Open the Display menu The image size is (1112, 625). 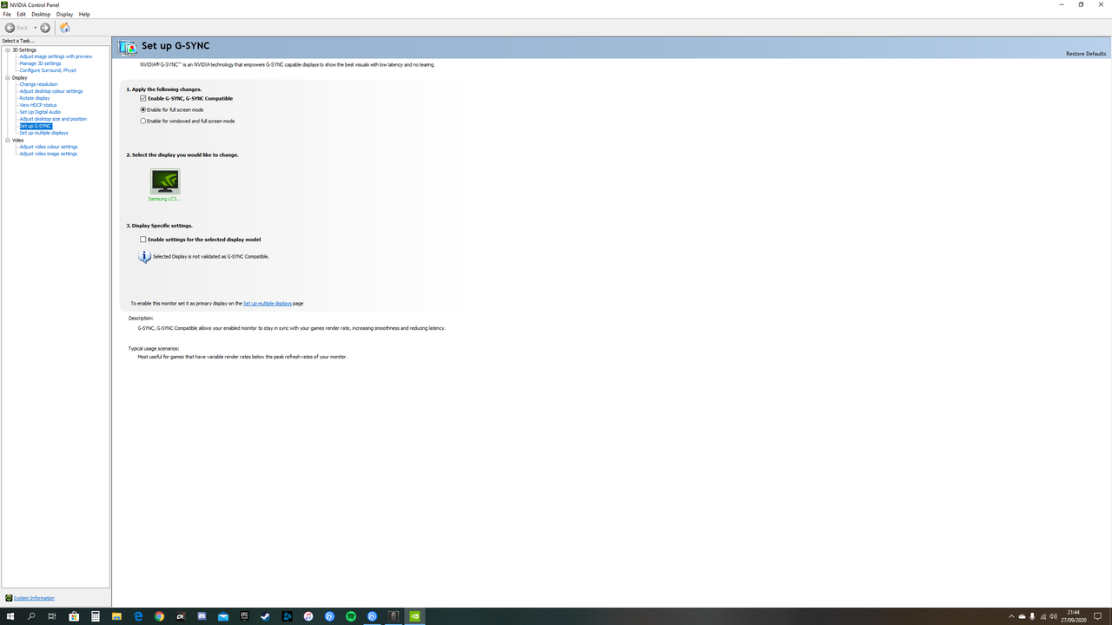click(65, 15)
